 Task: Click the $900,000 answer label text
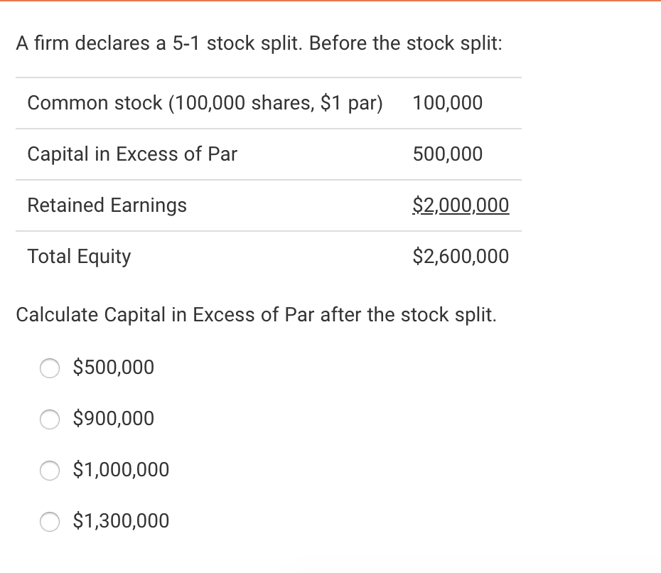click(112, 419)
